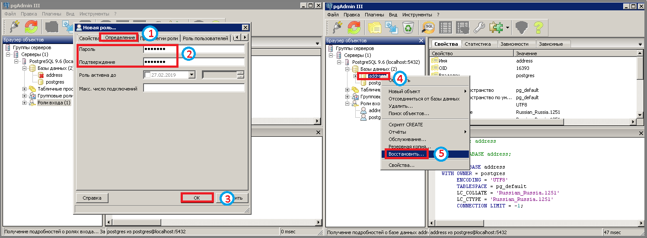Viewport: 647px width, 238px height.
Task: Close the left window's lower pane
Action: pos(318,133)
